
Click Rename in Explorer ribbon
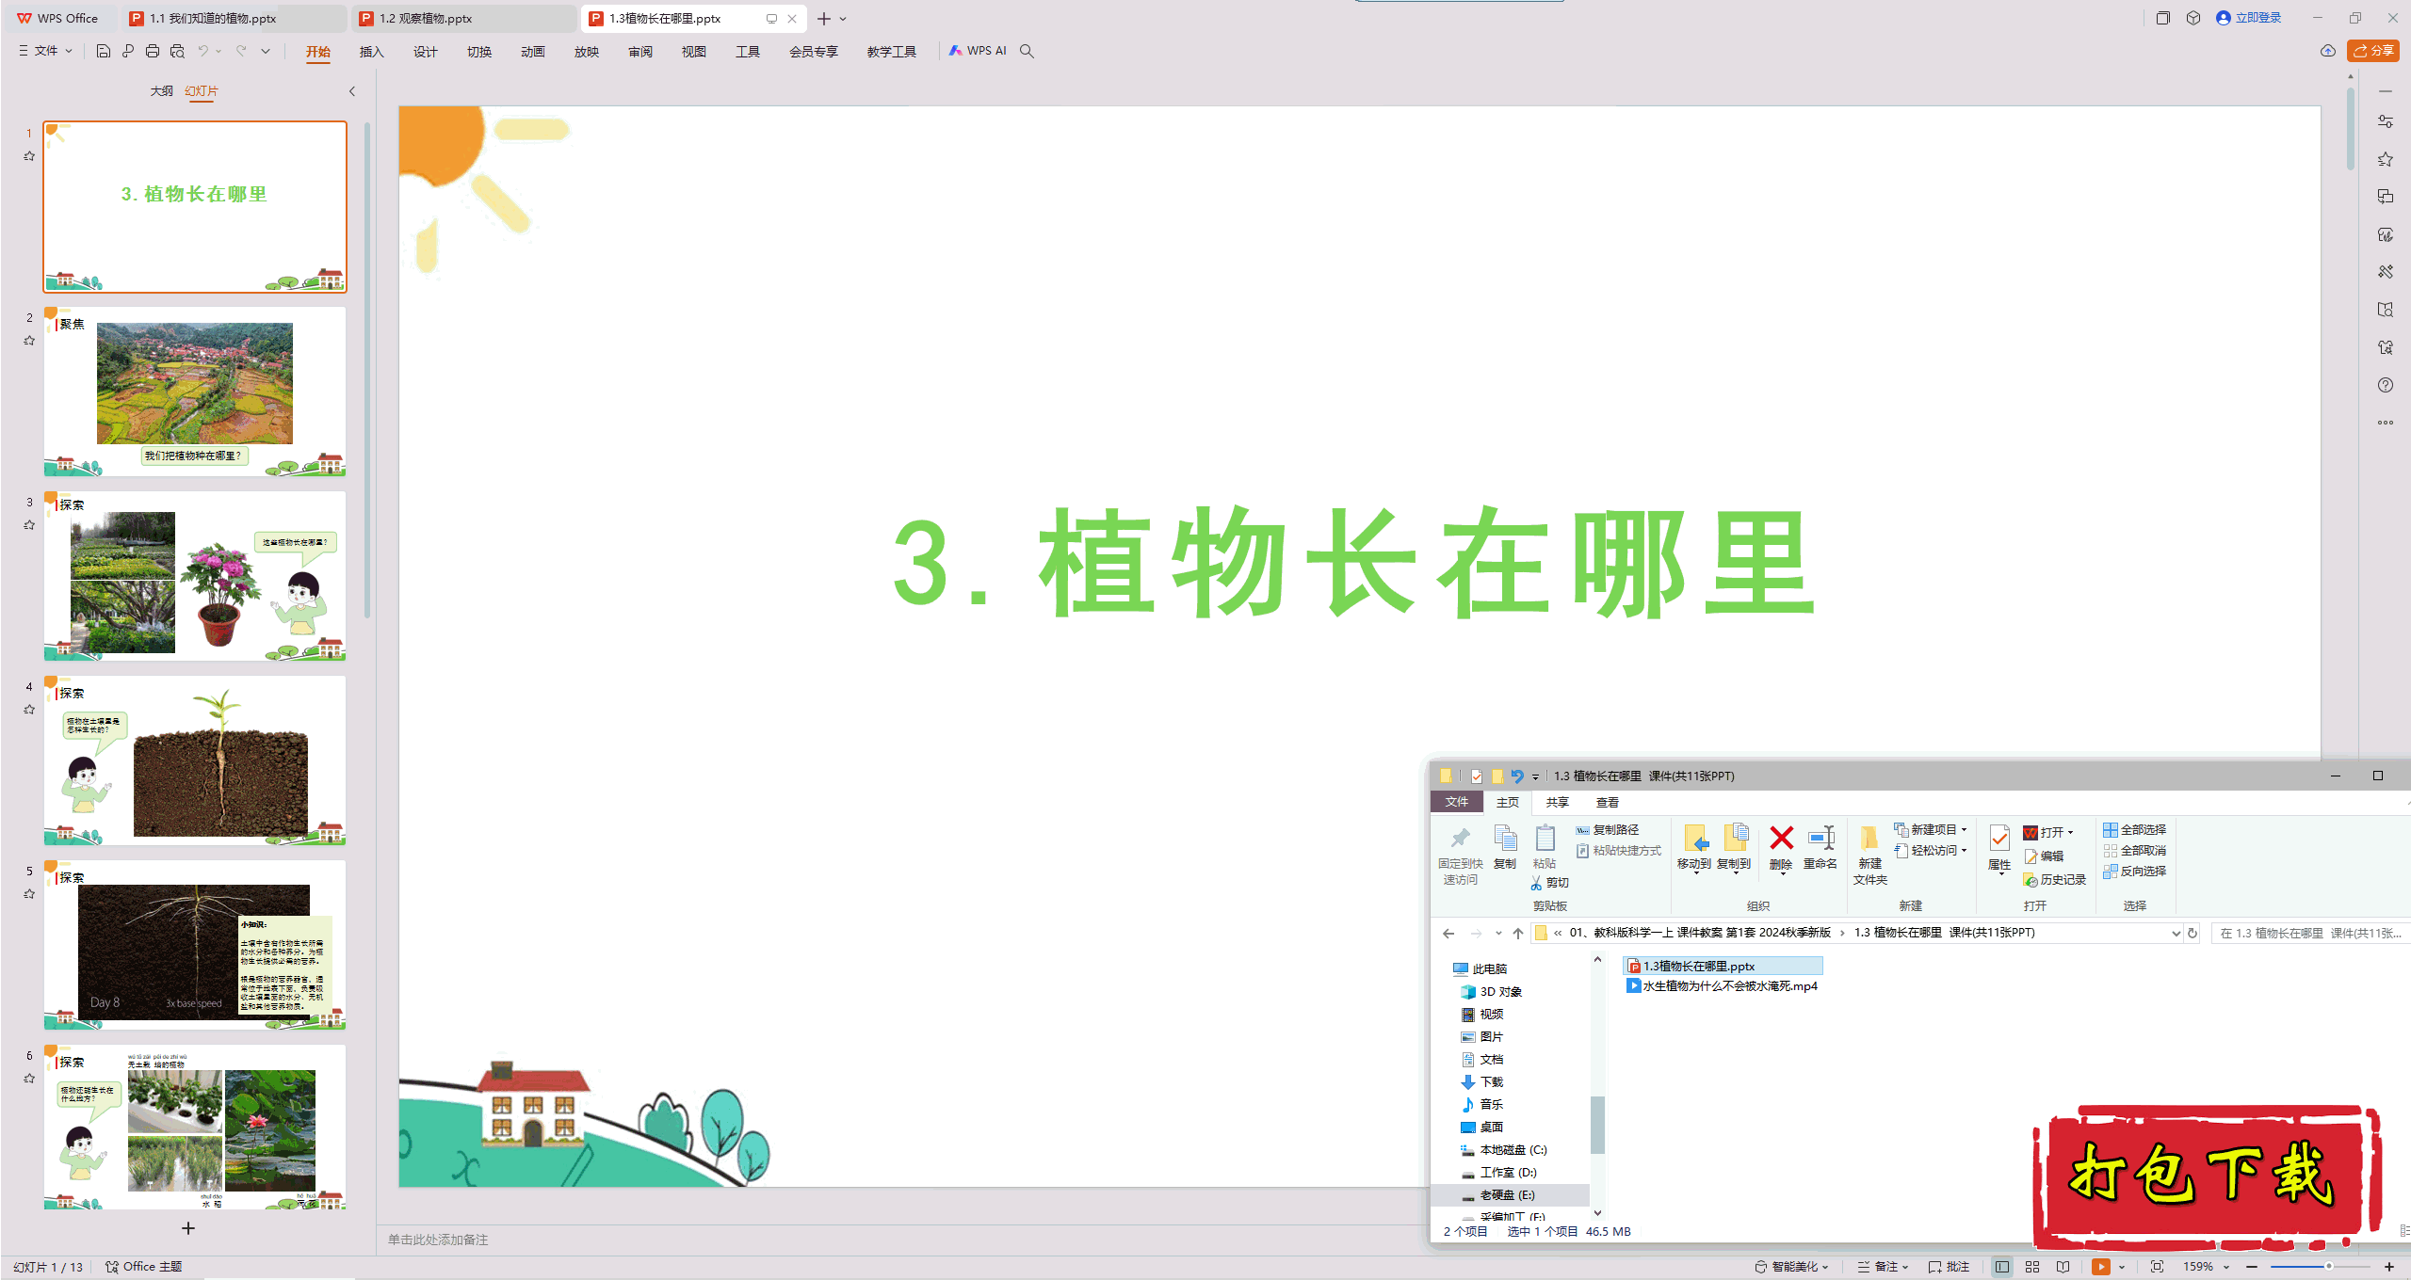click(1820, 846)
